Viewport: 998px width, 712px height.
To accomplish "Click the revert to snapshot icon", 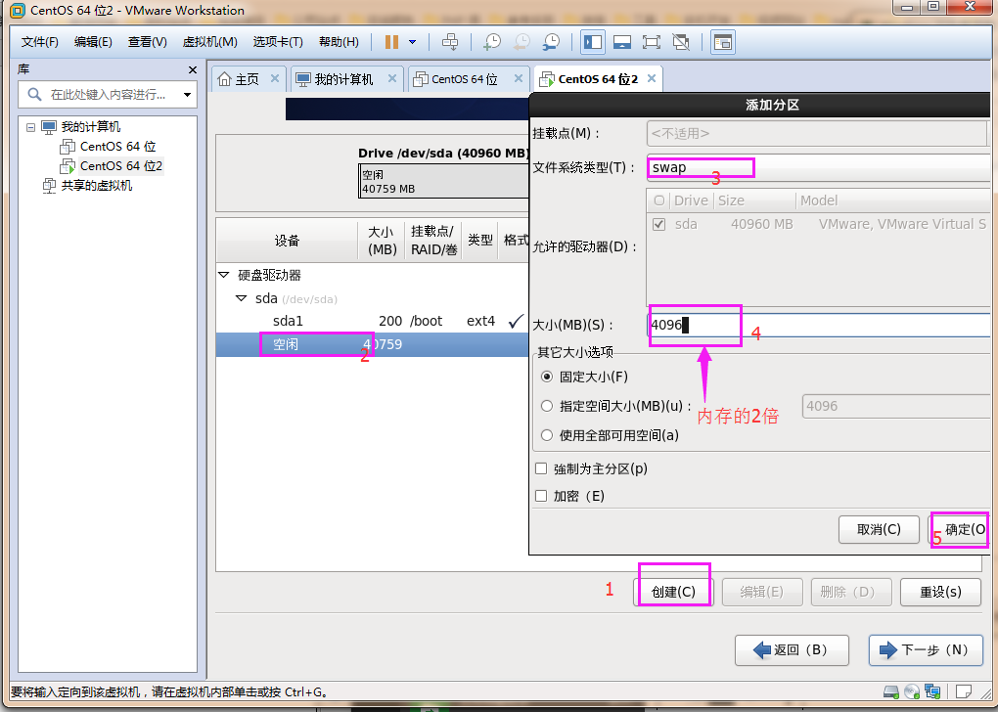I will pos(522,42).
